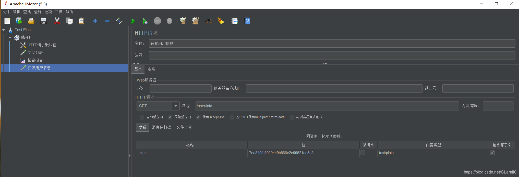Screen dimensions: 519x177
Task: Click the token value cell 7ee349fb8020449b866e2c99621ee5d3
Action: click(304, 153)
